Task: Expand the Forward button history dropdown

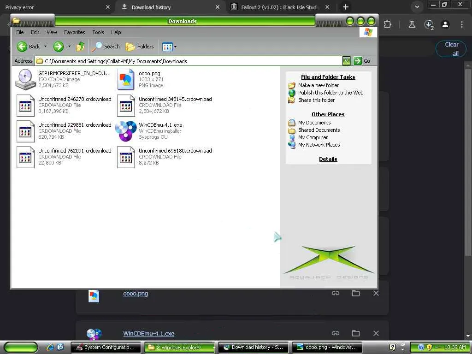Action: point(69,47)
